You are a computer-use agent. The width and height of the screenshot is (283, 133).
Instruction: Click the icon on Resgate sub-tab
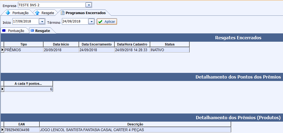click(32, 31)
